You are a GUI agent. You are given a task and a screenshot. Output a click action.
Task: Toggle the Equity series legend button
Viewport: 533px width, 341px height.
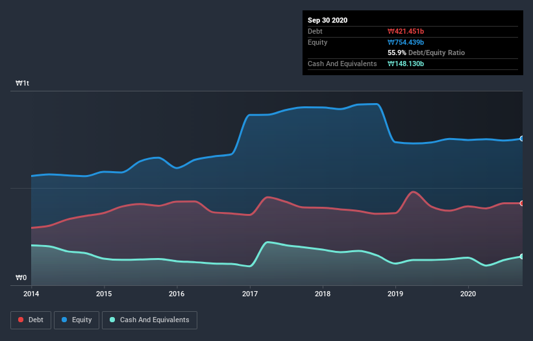[x=77, y=320]
